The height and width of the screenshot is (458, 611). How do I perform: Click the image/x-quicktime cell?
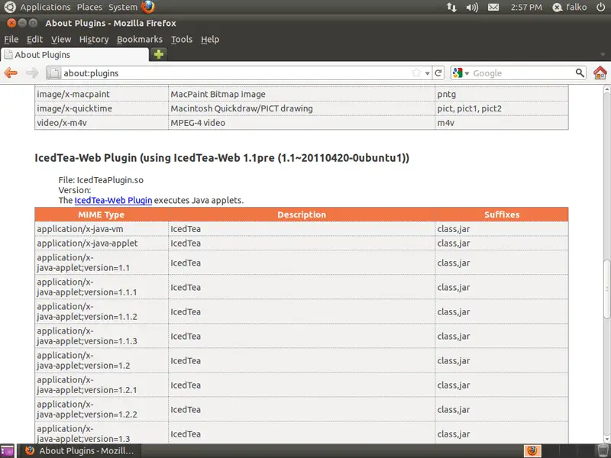pos(102,108)
